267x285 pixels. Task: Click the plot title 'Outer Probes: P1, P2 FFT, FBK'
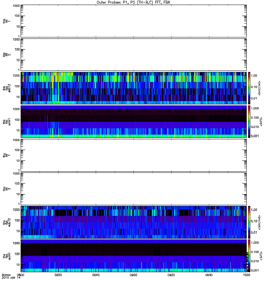(133, 2)
